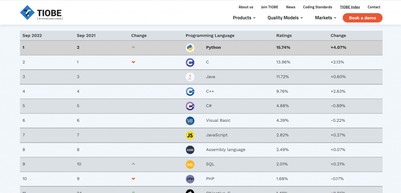Click the Python language icon
The height and width of the screenshot is (193, 401).
pos(190,48)
